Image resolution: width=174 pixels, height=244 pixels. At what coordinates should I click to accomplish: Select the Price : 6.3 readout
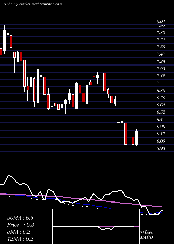[x=21, y=225]
